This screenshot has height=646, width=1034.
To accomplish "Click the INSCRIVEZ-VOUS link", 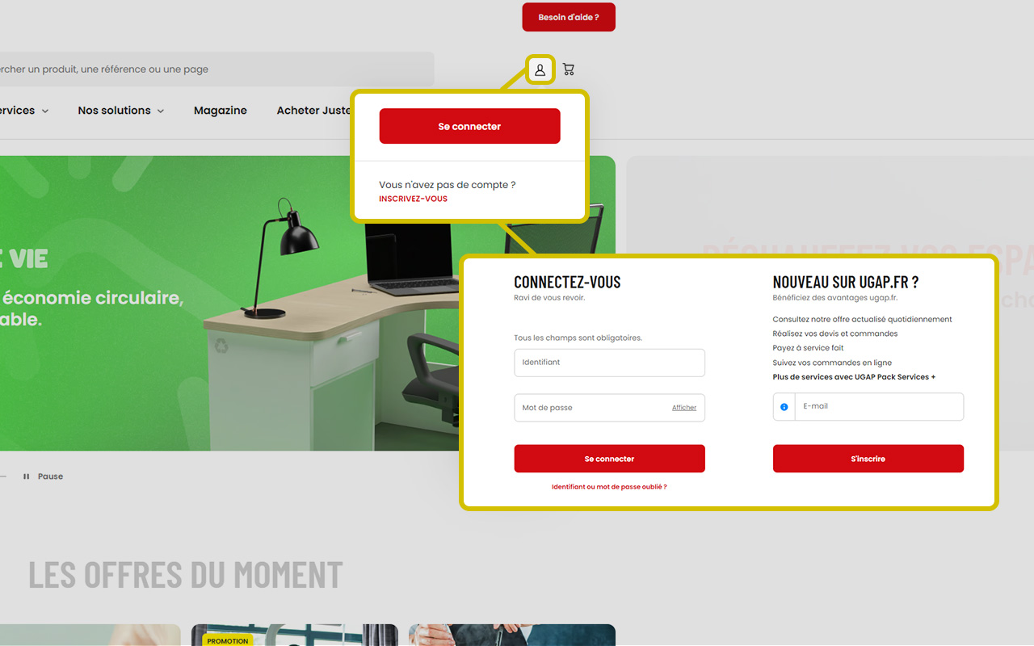I will [413, 199].
